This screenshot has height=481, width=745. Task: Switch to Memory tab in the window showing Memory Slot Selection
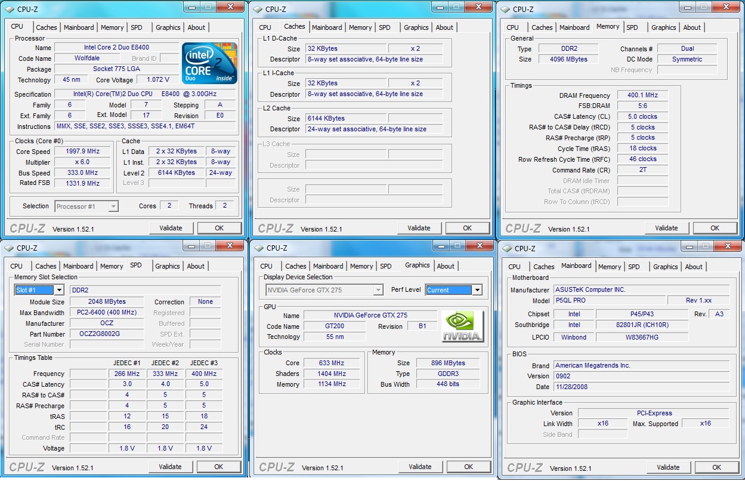(112, 266)
